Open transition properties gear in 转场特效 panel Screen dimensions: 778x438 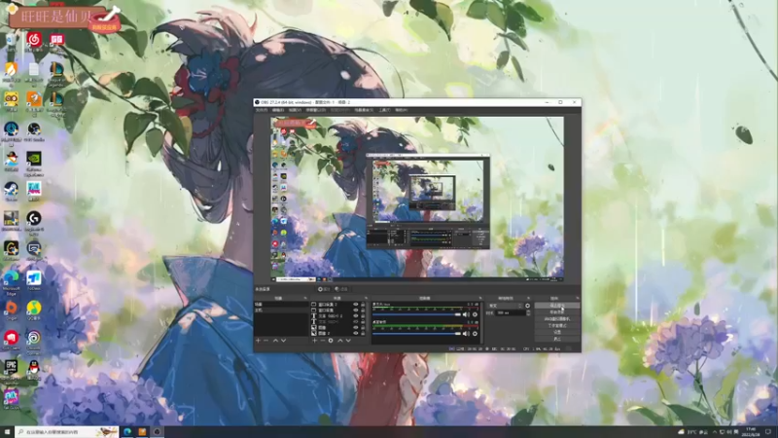(527, 306)
